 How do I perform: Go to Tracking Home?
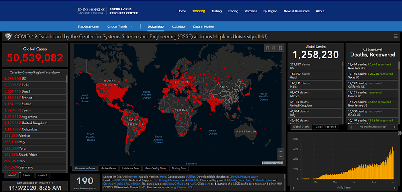click(88, 26)
